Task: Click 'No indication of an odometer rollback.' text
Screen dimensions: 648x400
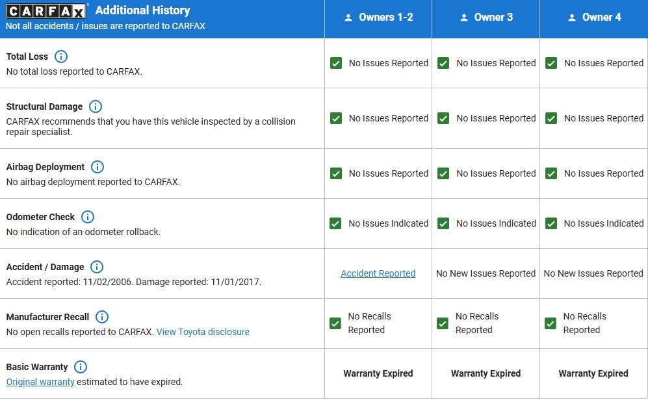Action: pyautogui.click(x=83, y=232)
